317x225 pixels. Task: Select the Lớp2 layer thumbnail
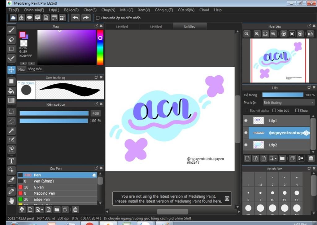tap(258, 145)
